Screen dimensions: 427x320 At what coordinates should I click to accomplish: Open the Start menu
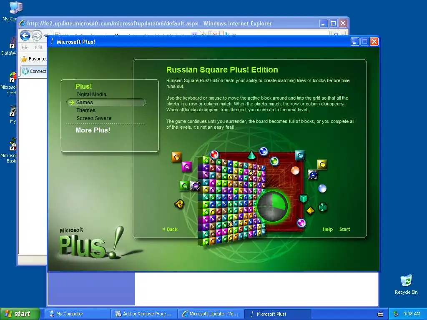(x=20, y=314)
